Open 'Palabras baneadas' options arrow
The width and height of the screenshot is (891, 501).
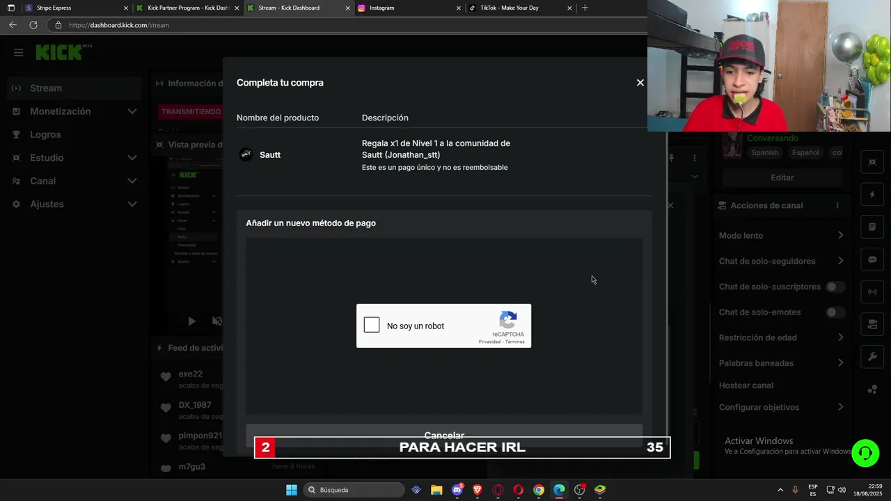click(840, 363)
